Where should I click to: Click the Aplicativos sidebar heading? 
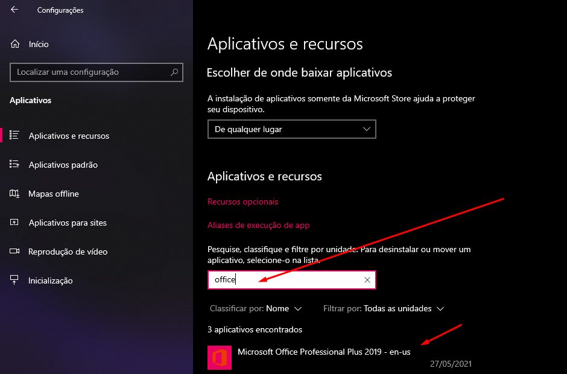pos(30,100)
